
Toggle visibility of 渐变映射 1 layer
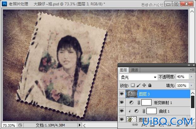coord(122,102)
